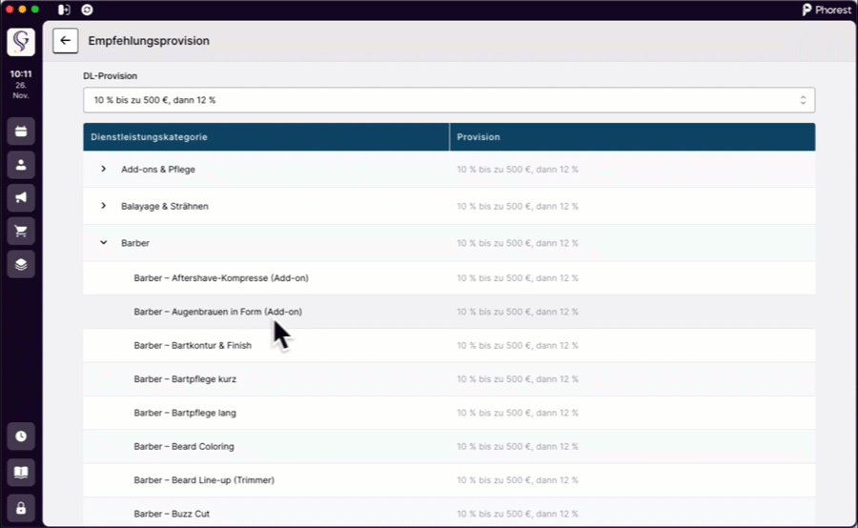The height and width of the screenshot is (528, 858).
Task: Click the salon logo in sidebar
Action: click(x=21, y=42)
